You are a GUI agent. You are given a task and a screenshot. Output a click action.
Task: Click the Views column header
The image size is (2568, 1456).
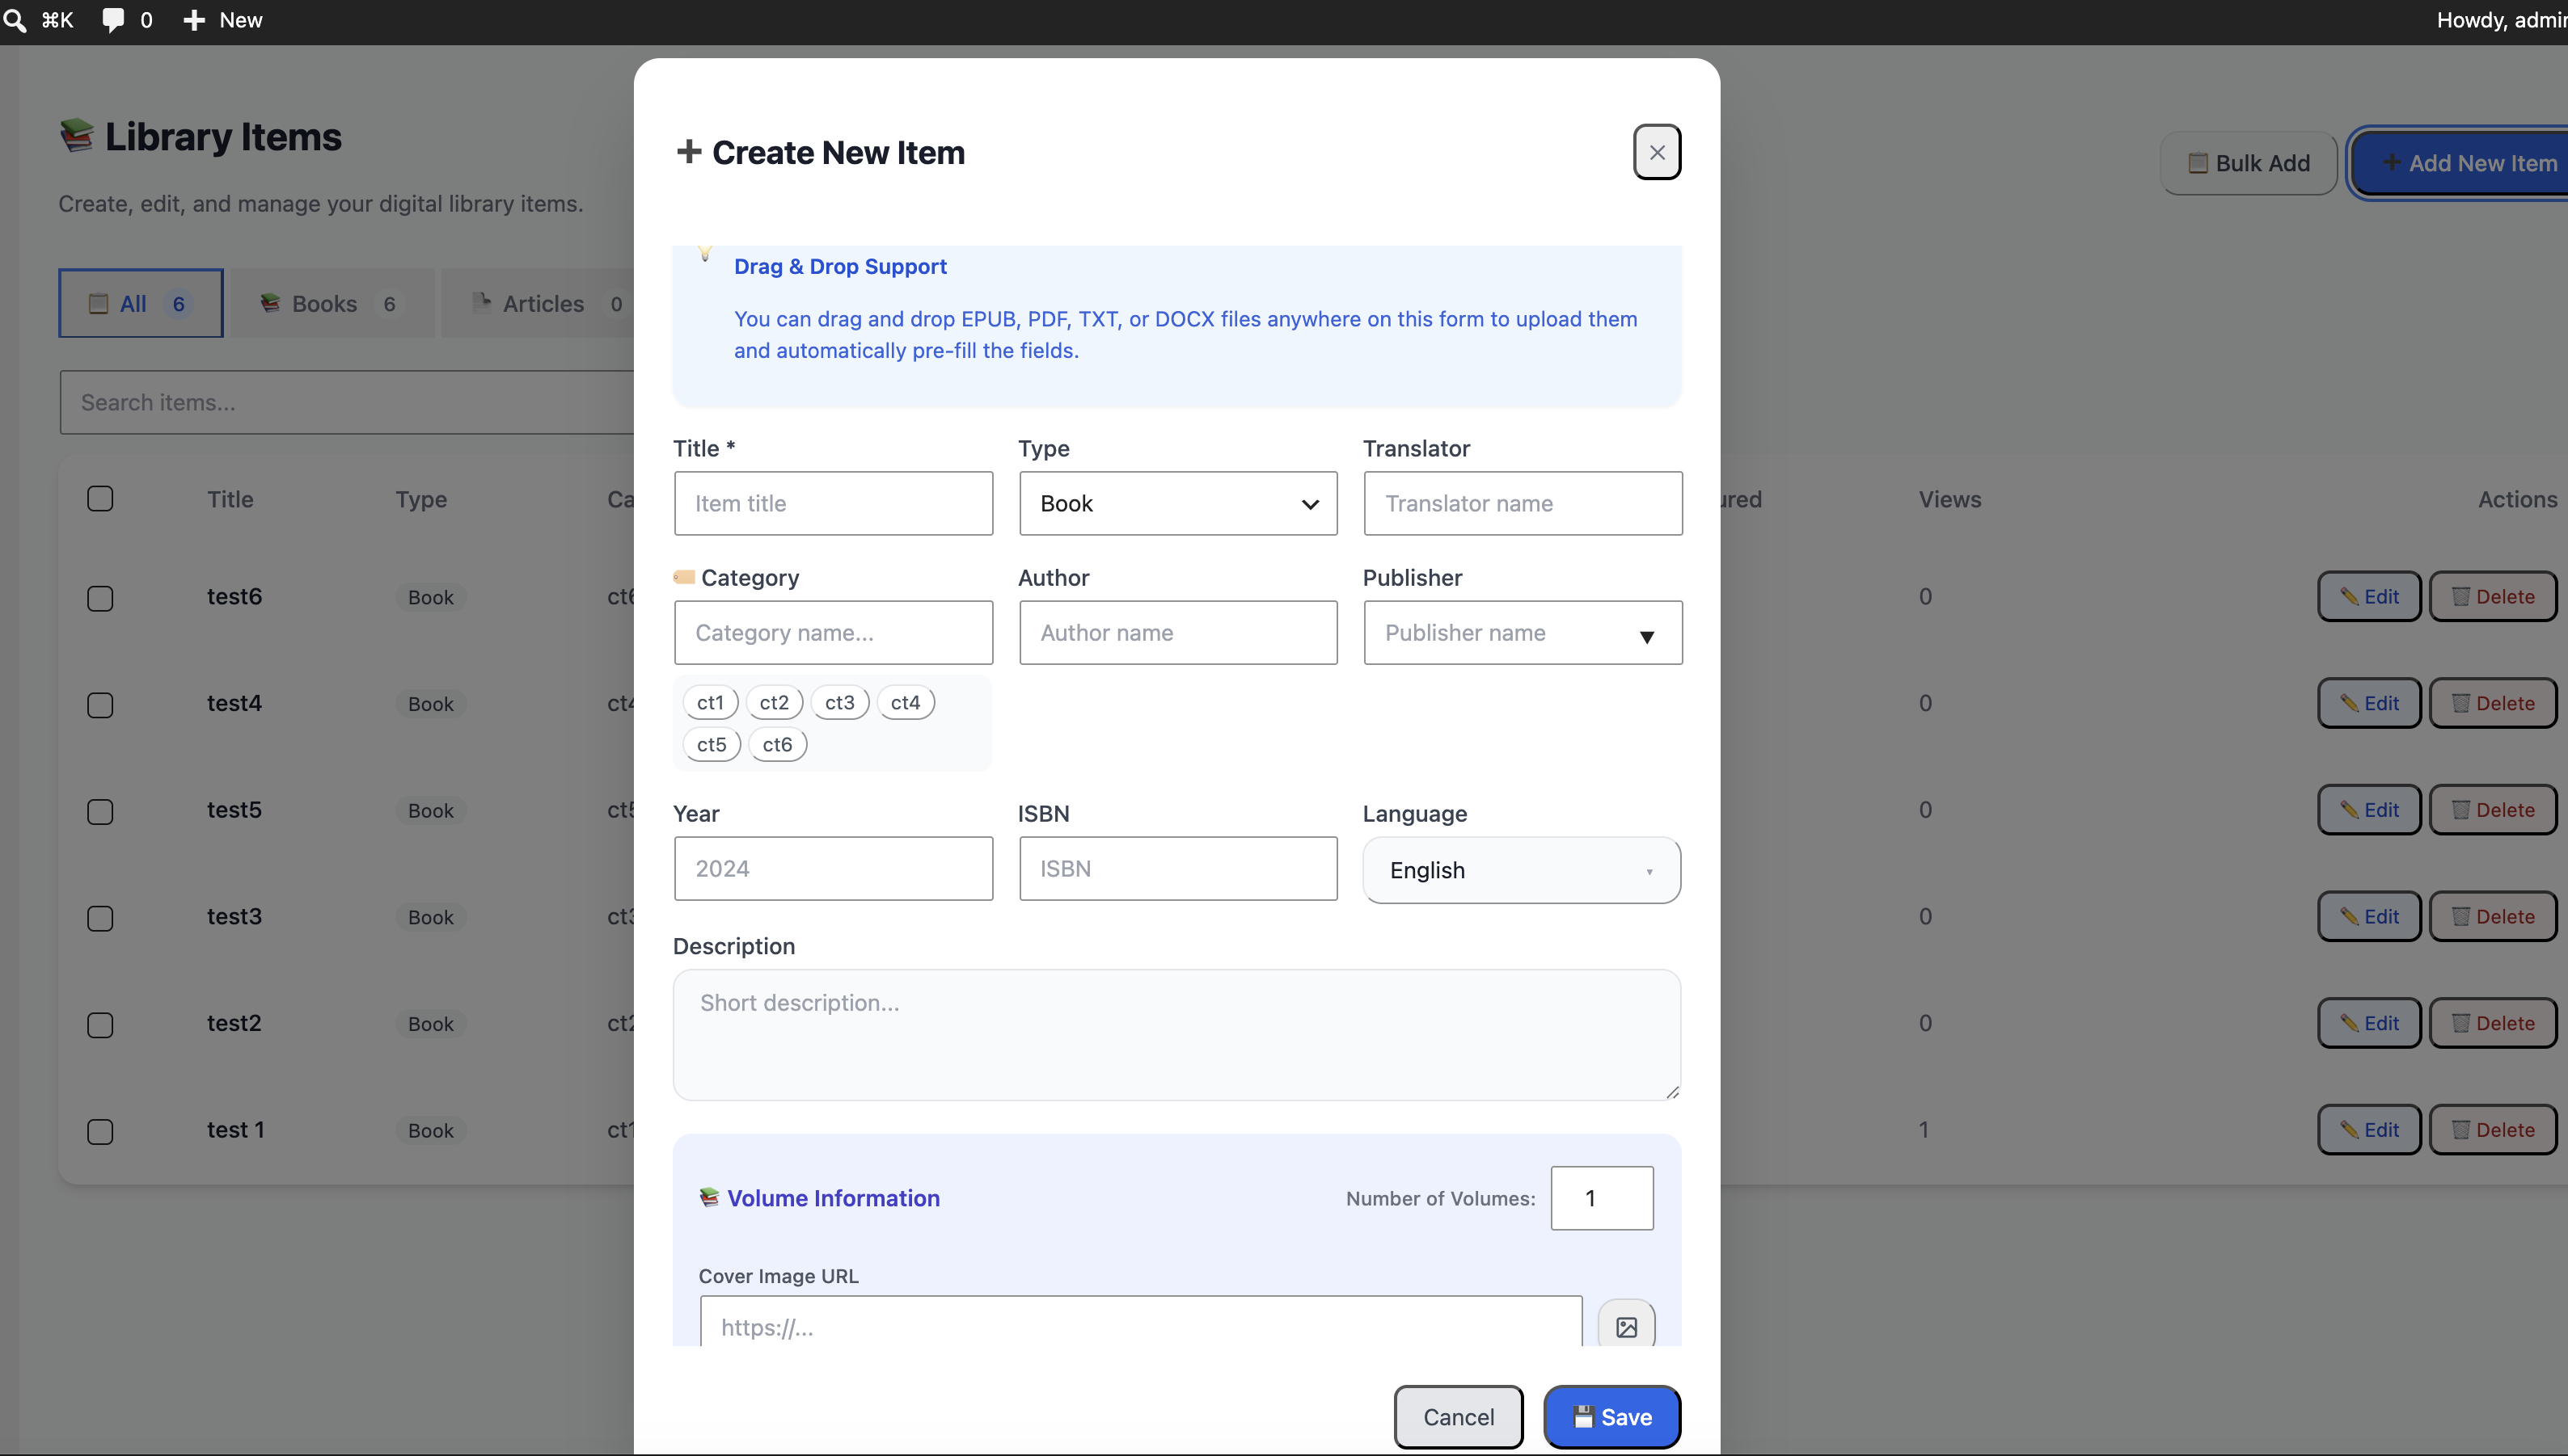coord(1949,499)
